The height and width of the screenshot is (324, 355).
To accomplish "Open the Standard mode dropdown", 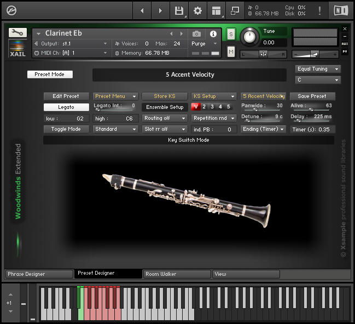I will tap(115, 129).
